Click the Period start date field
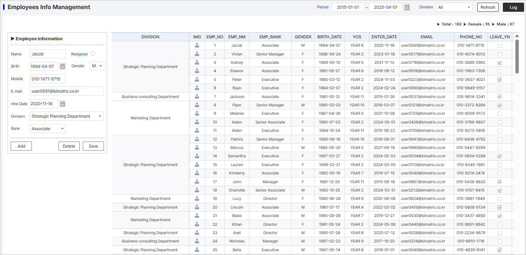 (348, 7)
